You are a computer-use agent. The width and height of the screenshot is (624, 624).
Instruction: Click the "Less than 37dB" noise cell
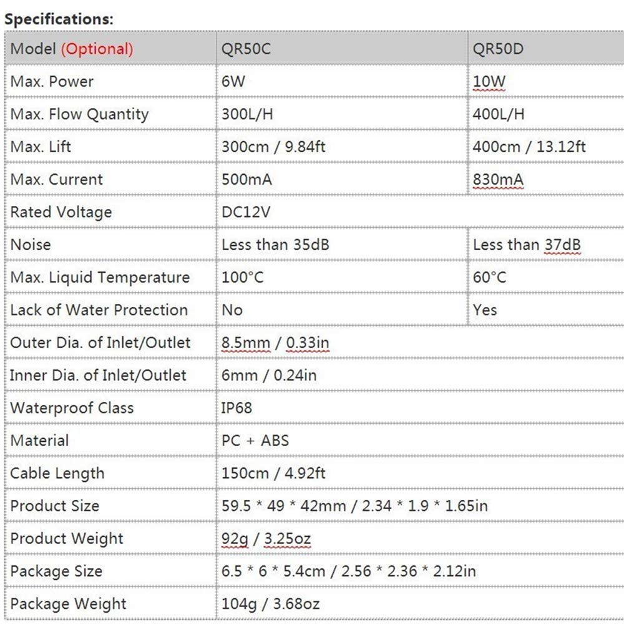(527, 245)
